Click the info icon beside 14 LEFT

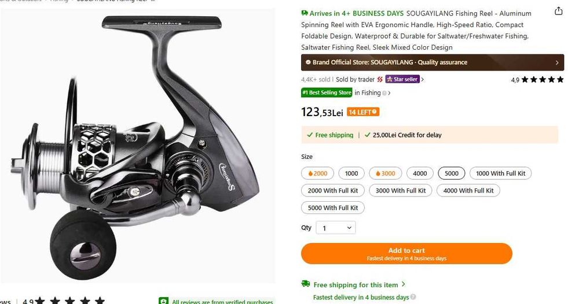(374, 112)
